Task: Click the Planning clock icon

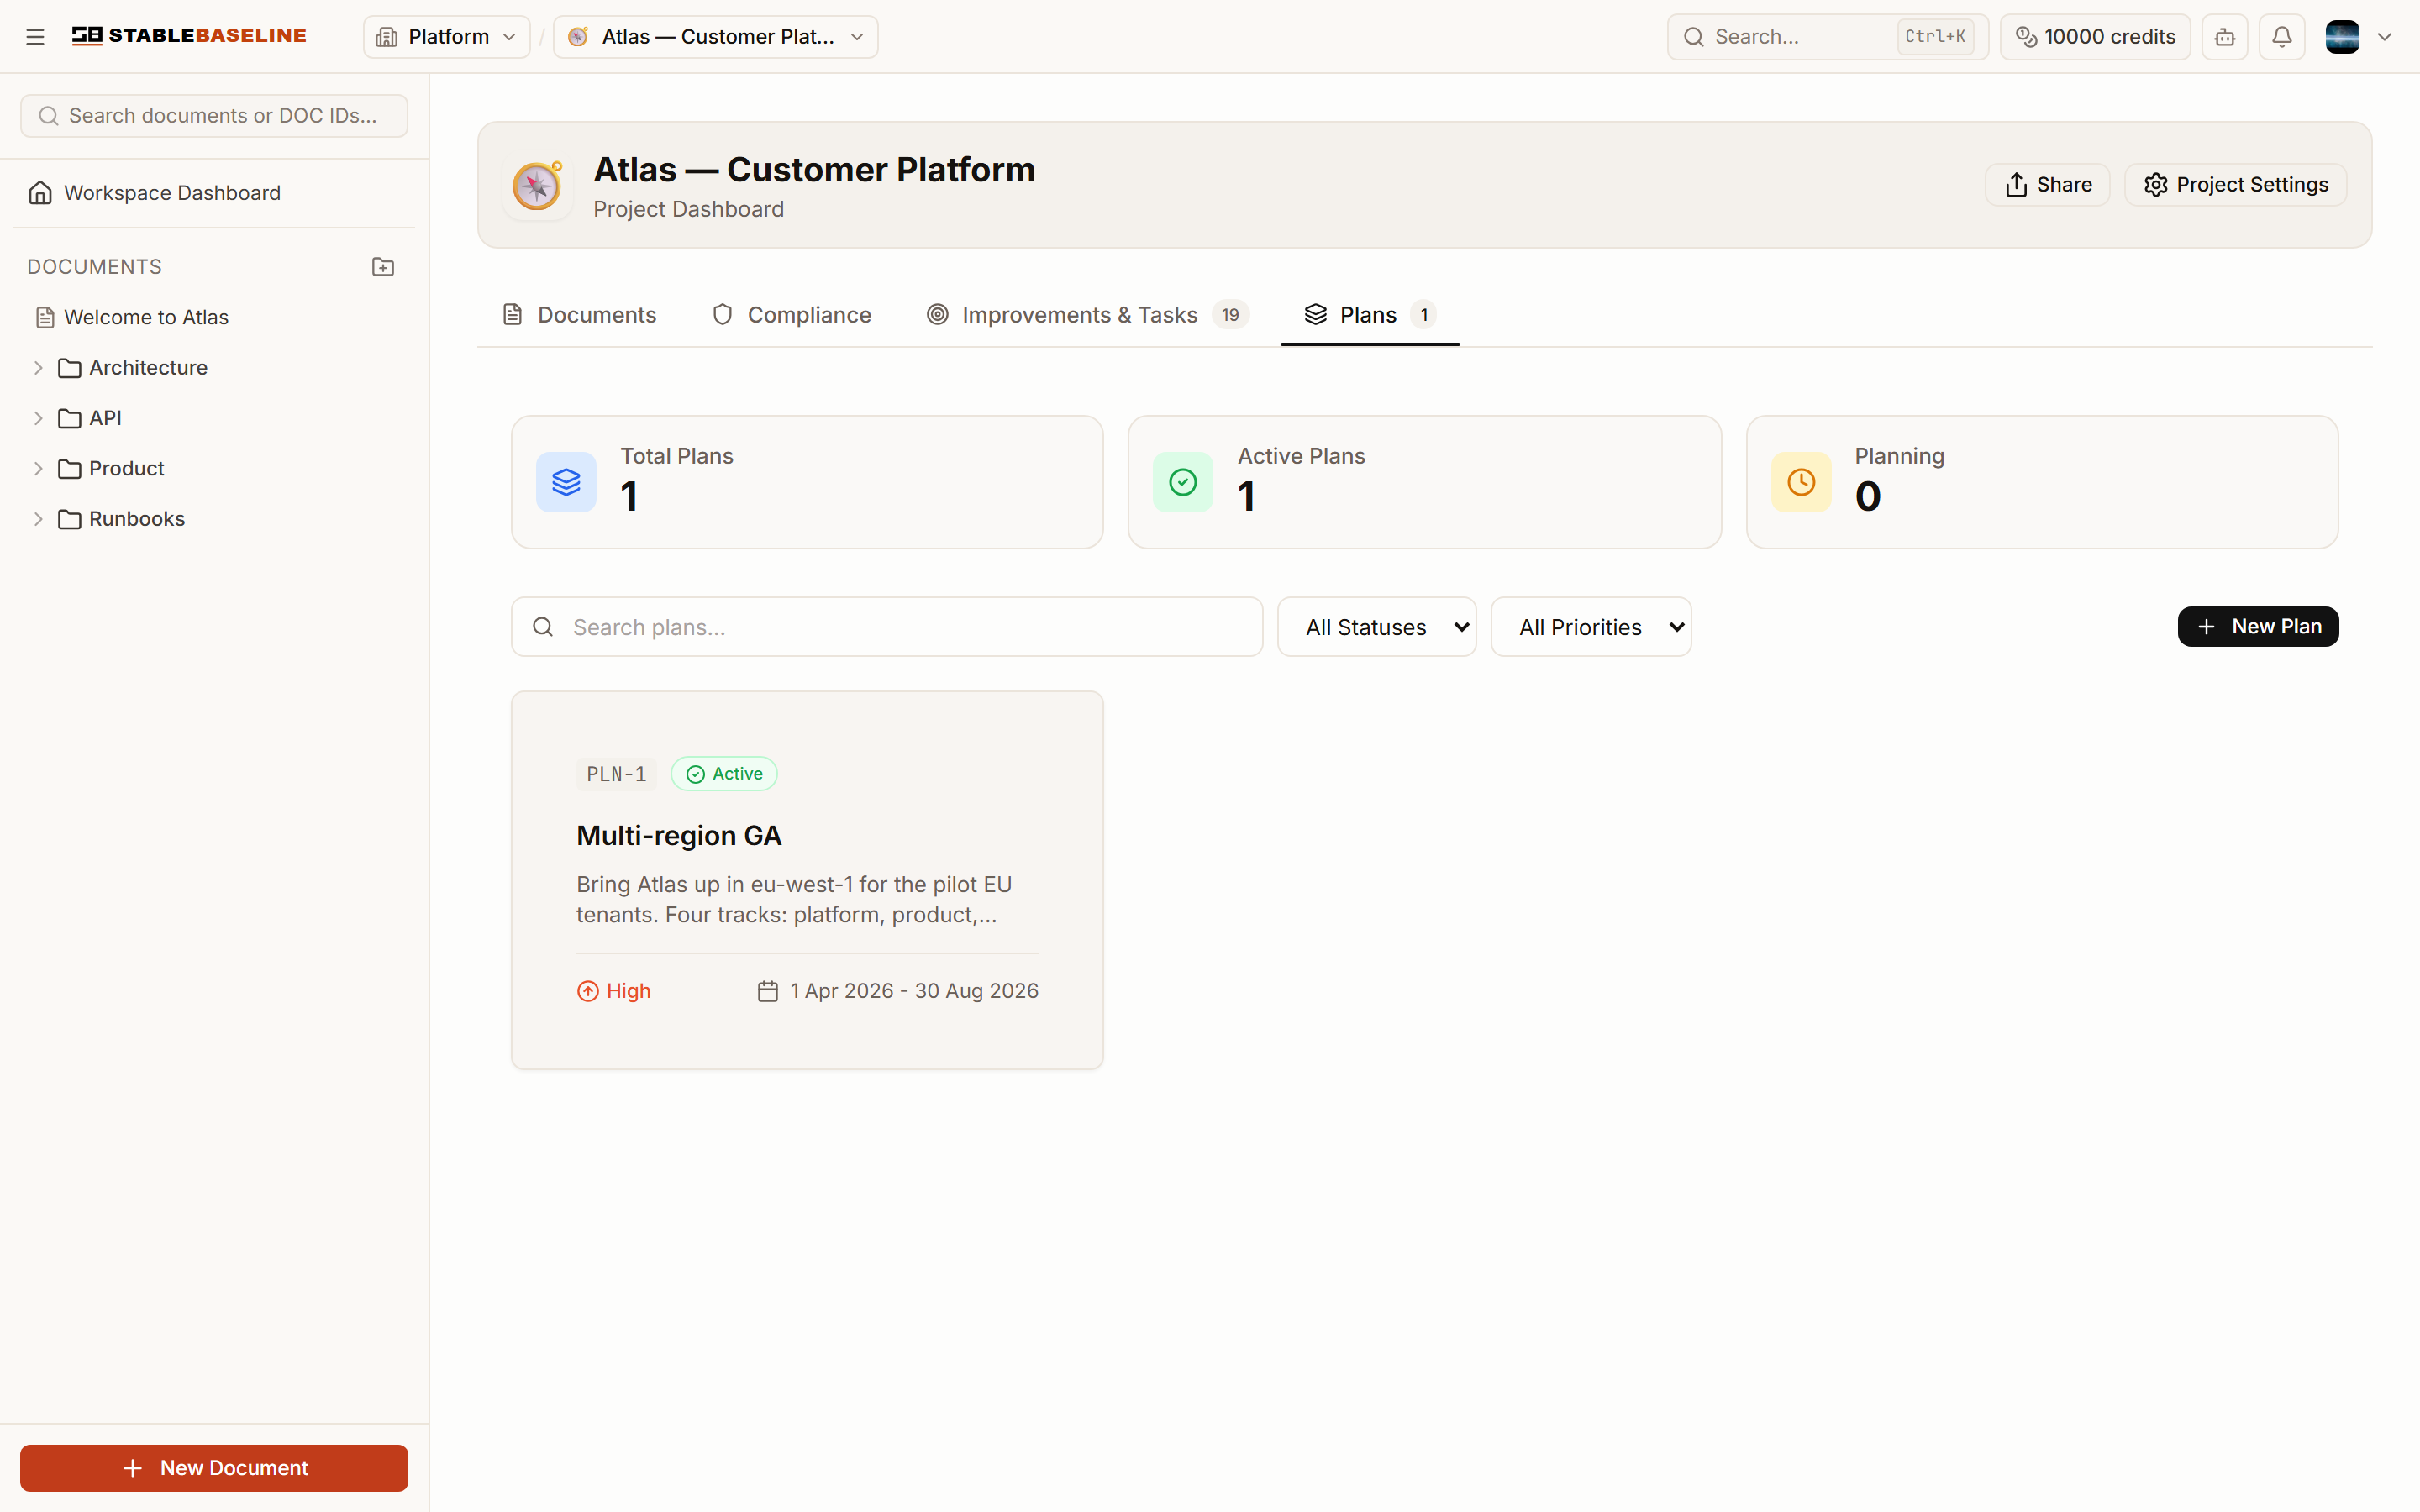Action: (x=1801, y=482)
